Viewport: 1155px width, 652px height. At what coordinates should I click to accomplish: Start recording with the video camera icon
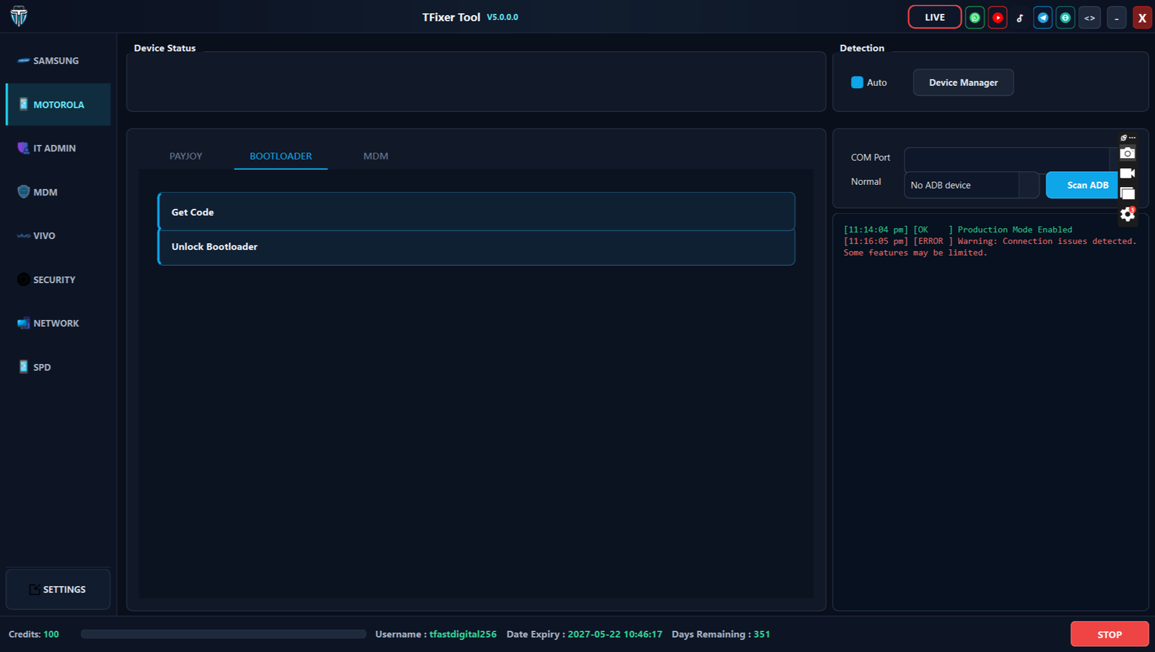click(1128, 173)
